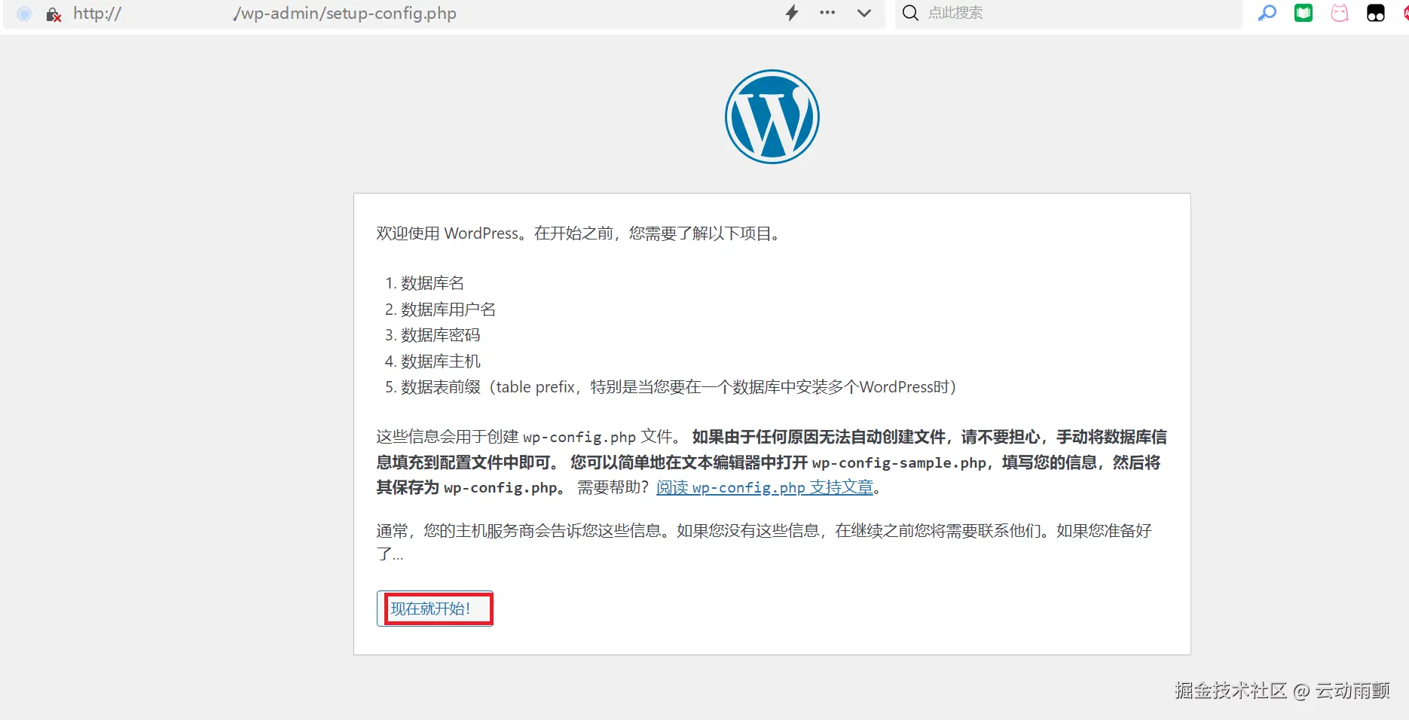Click the pink cat extension icon
The height and width of the screenshot is (720, 1409).
(x=1340, y=13)
